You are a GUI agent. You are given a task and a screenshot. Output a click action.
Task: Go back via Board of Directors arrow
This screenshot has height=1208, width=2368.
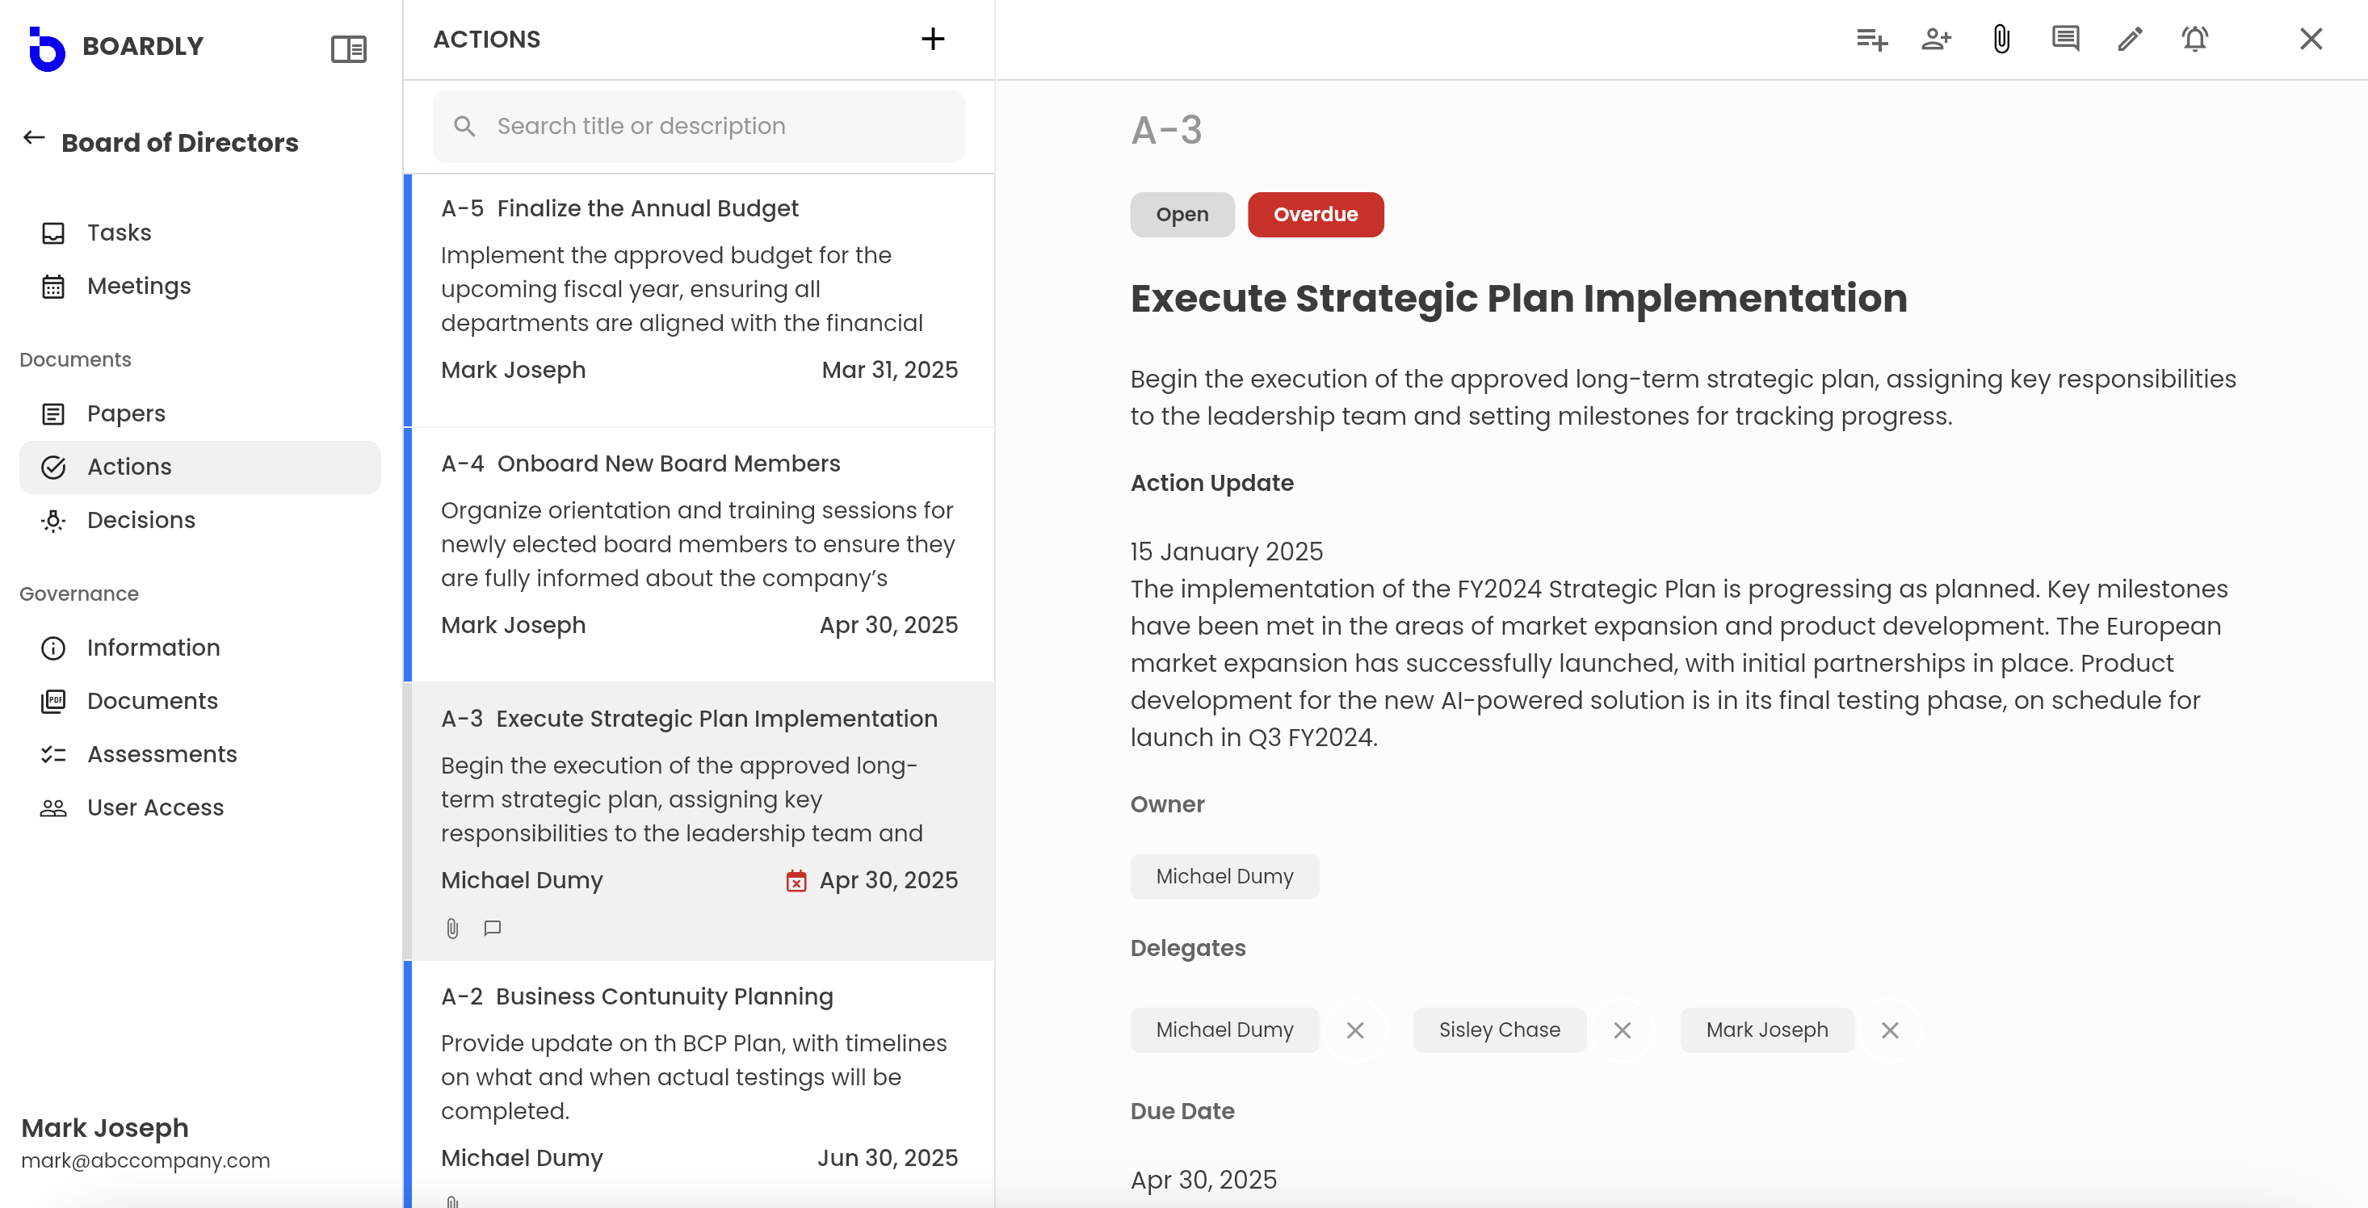(x=34, y=139)
